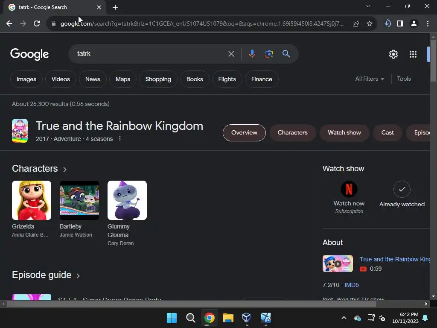Open Chrome downloads icon
Image resolution: width=437 pixels, height=328 pixels.
pos(387,23)
